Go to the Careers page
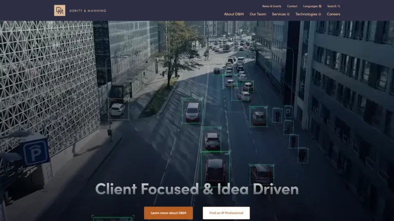The image size is (394, 221). pos(333,14)
